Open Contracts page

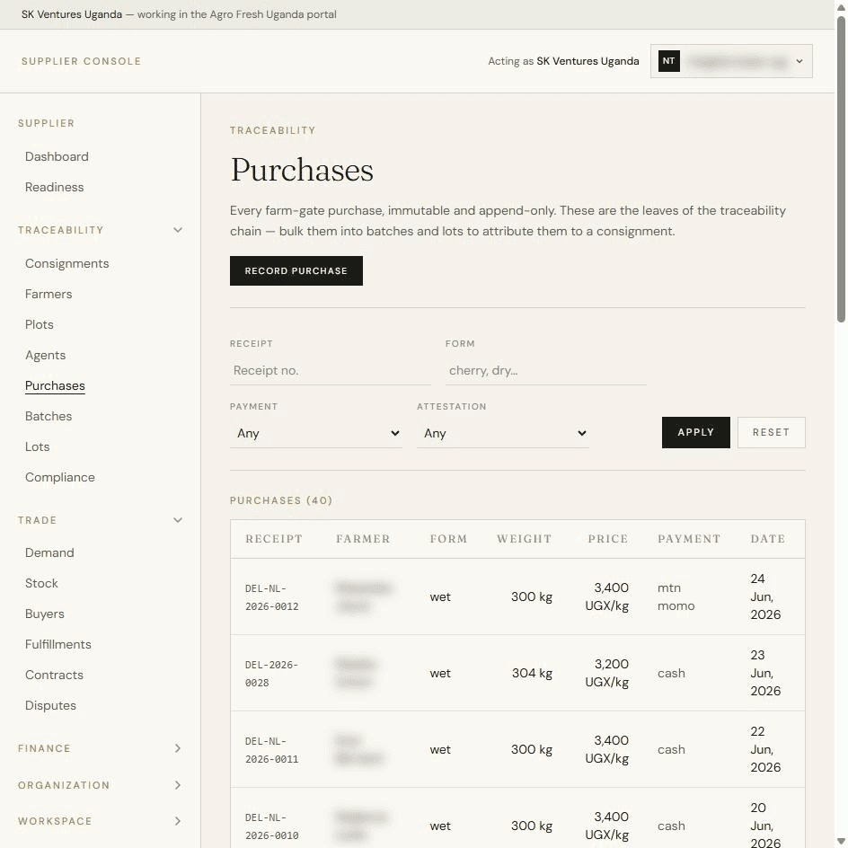click(x=54, y=675)
